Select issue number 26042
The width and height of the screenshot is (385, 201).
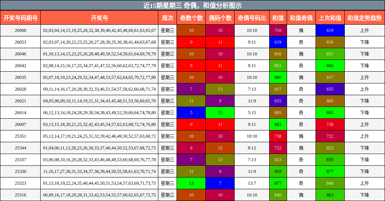tap(21, 66)
